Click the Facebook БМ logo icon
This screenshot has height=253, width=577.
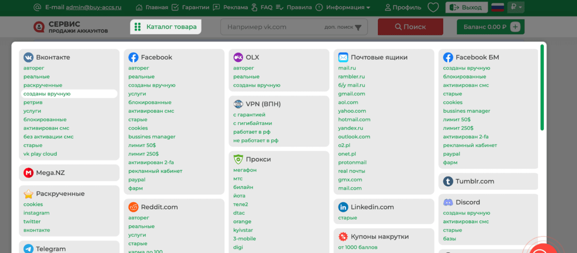tap(448, 57)
